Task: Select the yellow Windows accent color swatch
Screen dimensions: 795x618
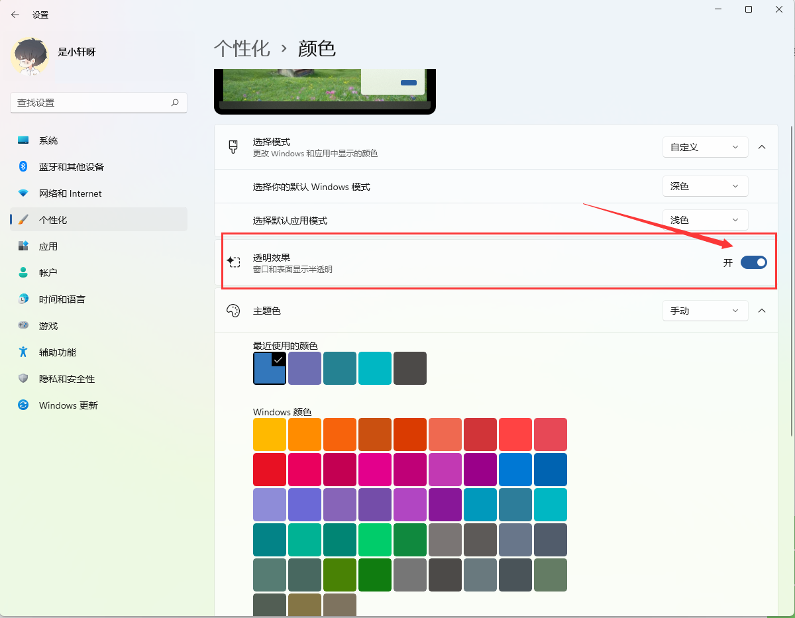Action: [x=269, y=434]
